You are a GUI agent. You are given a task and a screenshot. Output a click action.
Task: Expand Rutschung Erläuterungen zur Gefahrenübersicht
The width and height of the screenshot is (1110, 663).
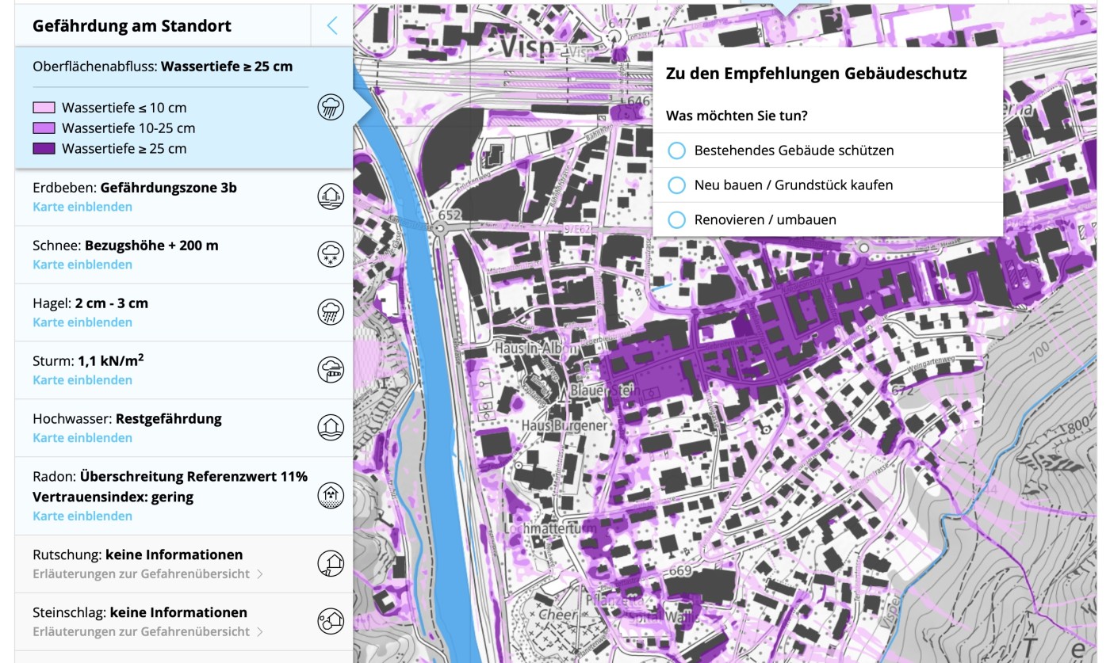[x=147, y=573]
